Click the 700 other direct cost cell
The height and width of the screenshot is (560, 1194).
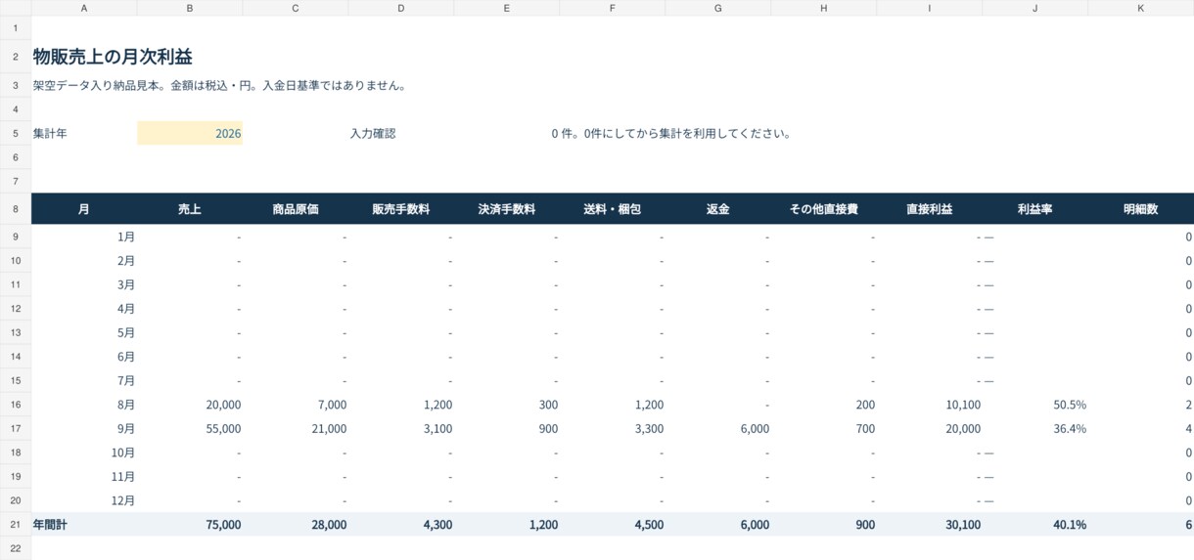824,429
